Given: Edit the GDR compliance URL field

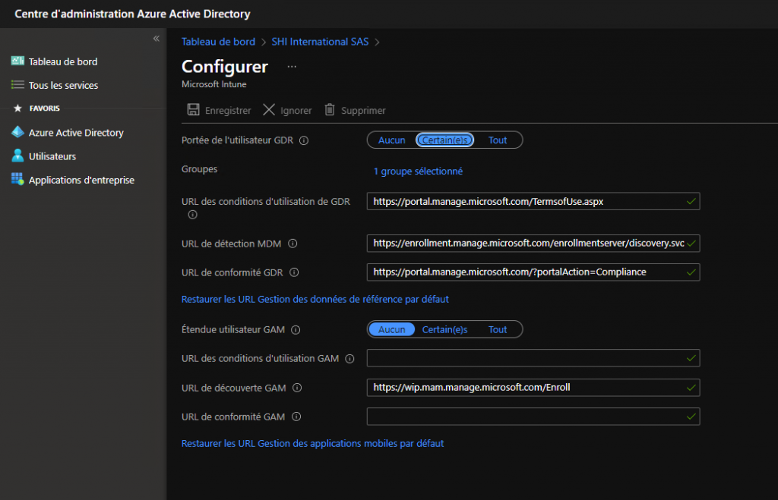Looking at the screenshot, I should coord(533,272).
